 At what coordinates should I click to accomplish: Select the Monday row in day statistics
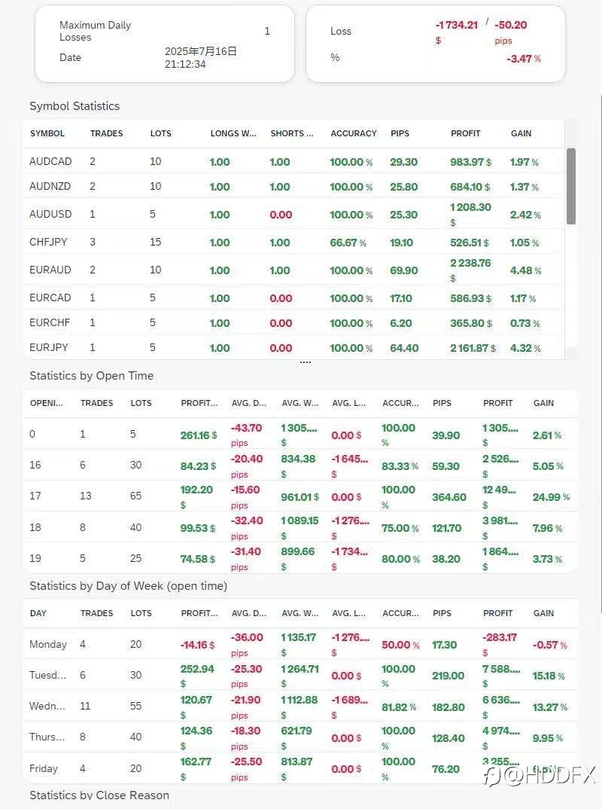click(300, 644)
